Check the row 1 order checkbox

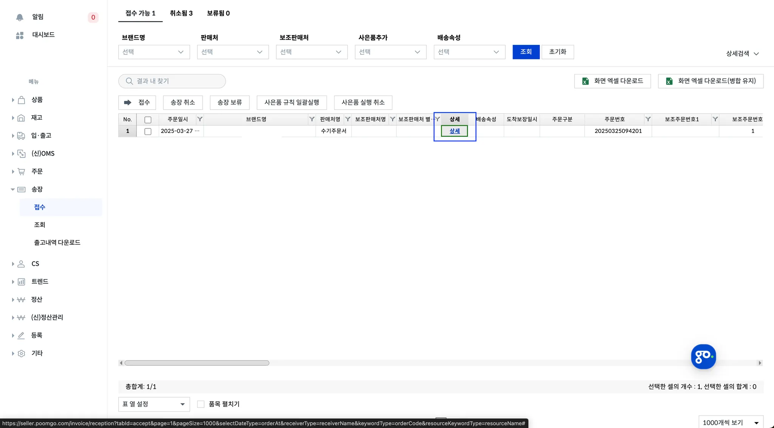point(148,131)
